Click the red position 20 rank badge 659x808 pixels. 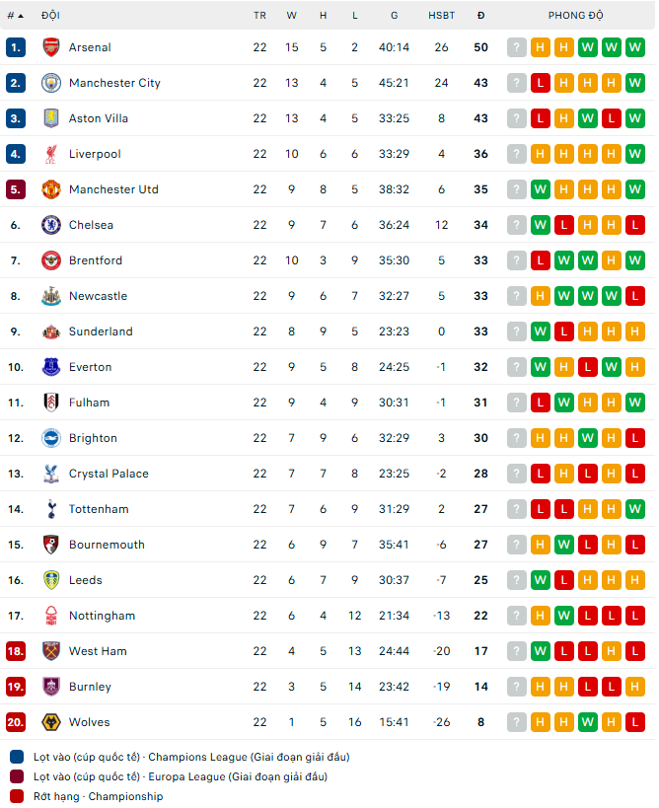point(15,722)
